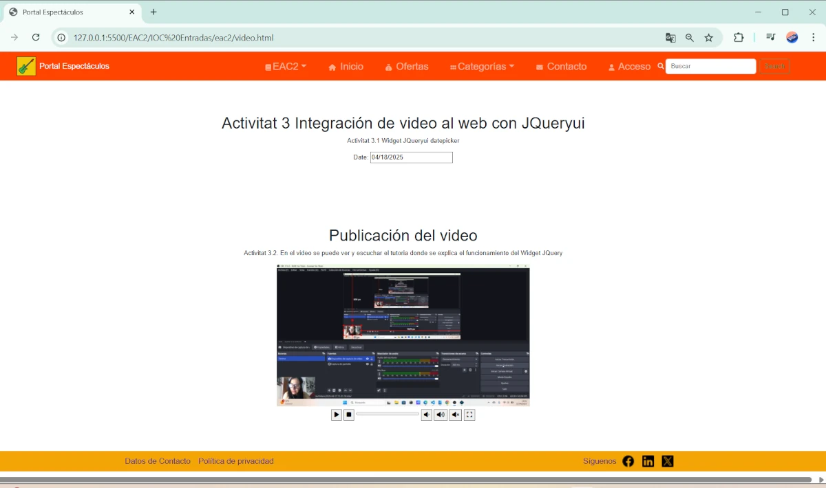Click the Portal Espectáculos guitar logo
Image resolution: width=826 pixels, height=488 pixels.
26,65
